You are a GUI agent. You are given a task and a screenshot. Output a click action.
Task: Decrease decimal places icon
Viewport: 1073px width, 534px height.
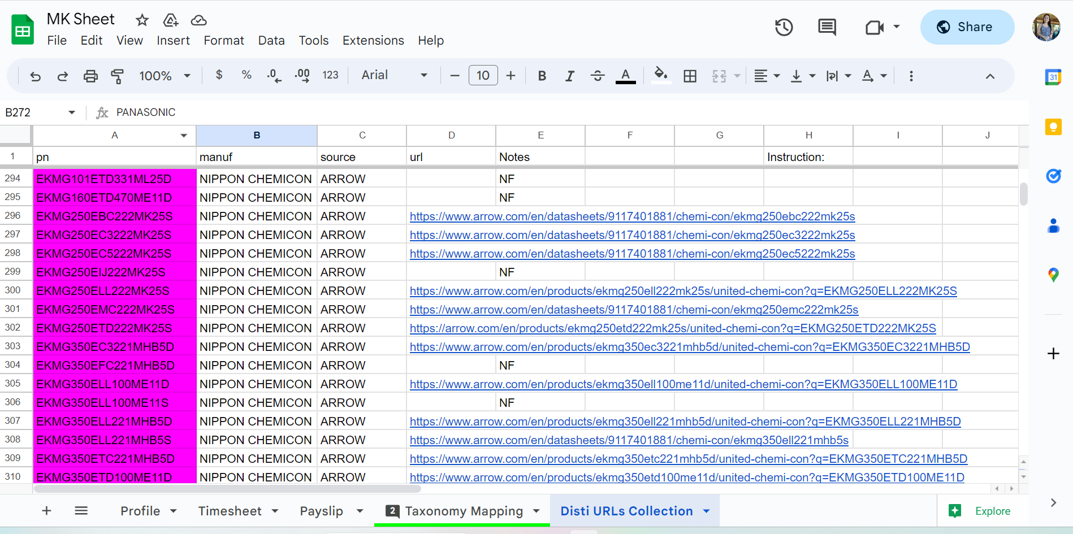274,76
